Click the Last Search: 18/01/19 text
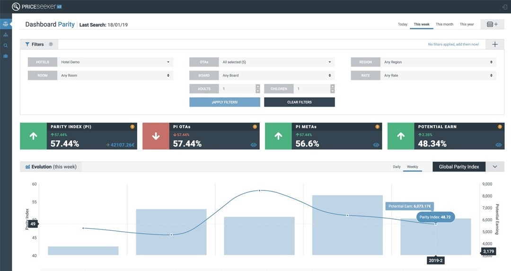 tap(103, 25)
